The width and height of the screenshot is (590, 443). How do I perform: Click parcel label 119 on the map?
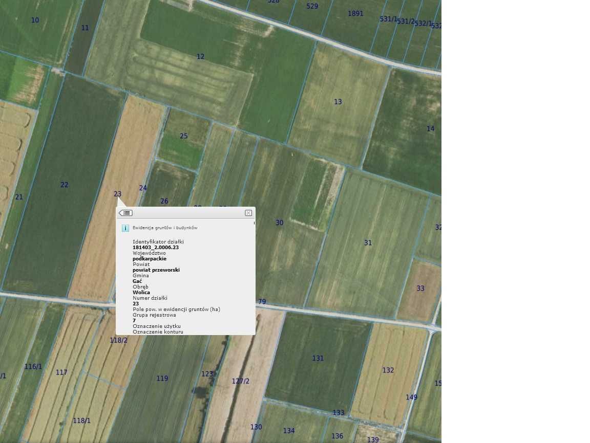click(162, 379)
